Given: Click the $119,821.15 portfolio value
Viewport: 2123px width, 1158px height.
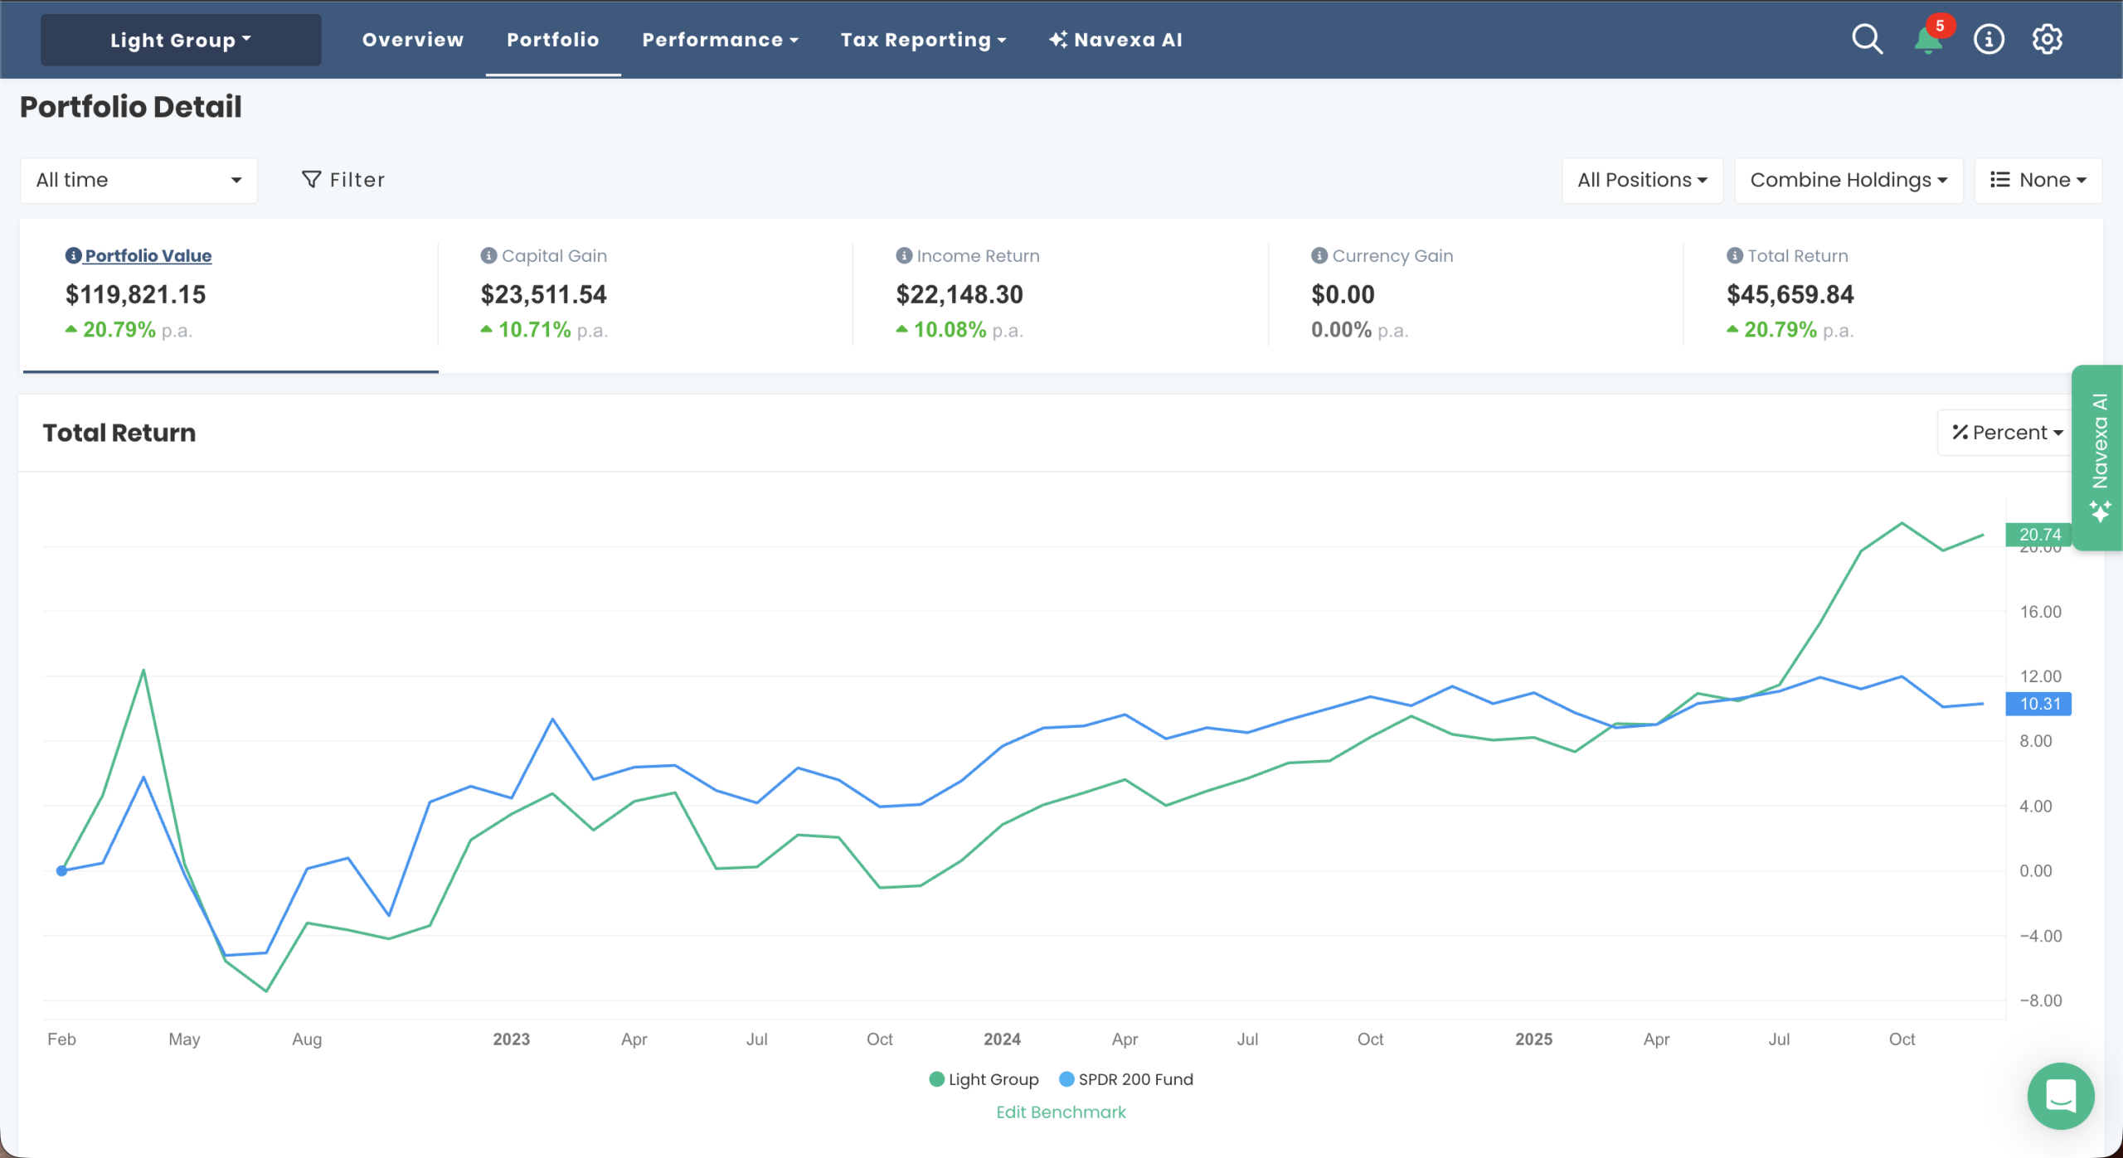Looking at the screenshot, I should (x=136, y=294).
